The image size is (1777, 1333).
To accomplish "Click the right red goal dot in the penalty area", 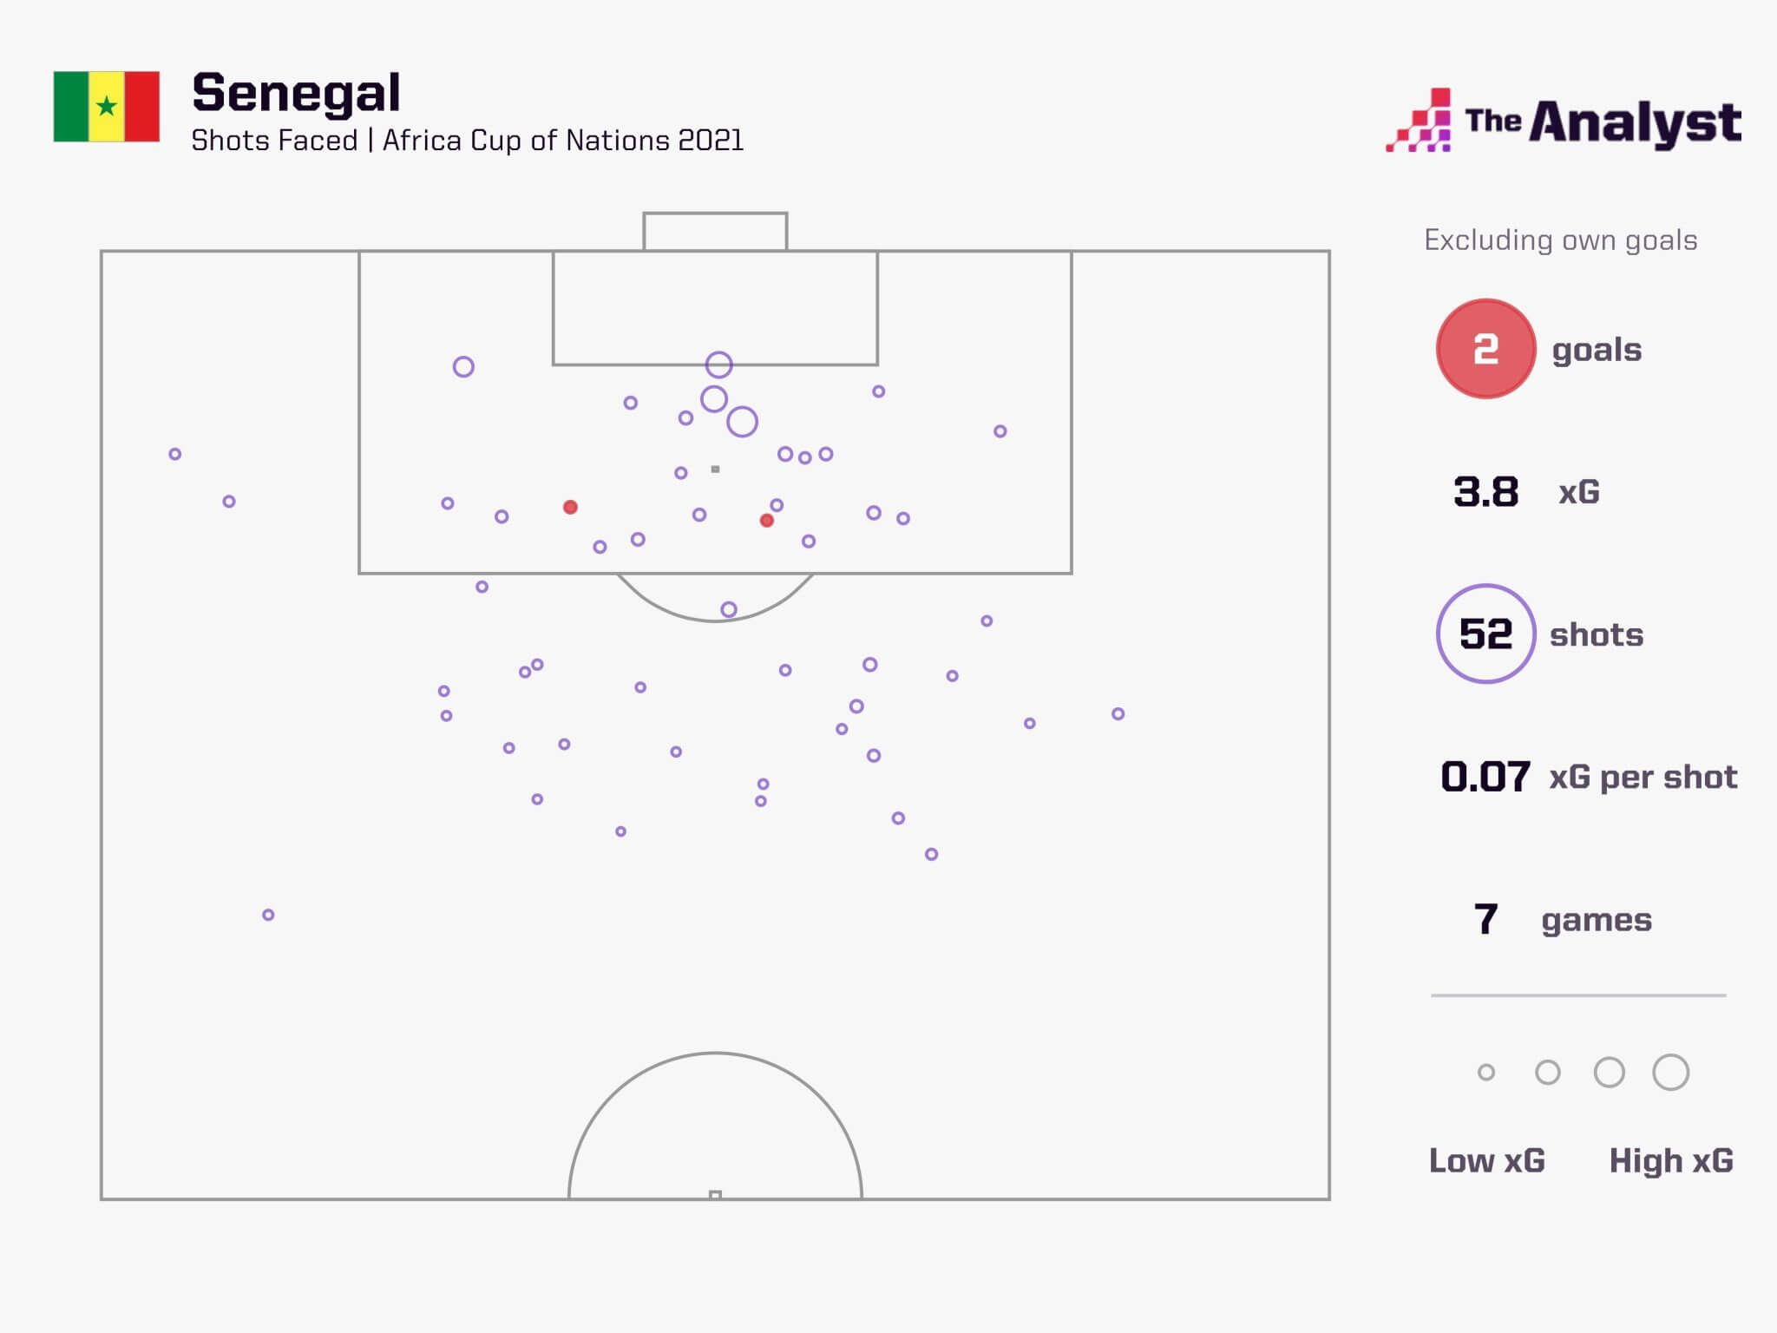I will coord(766,521).
